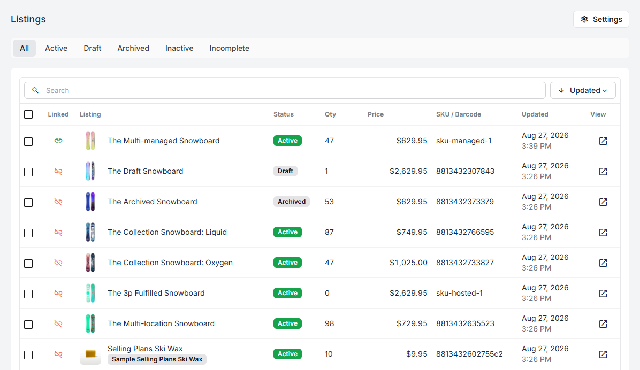The width and height of the screenshot is (640, 370).
Task: Click price '$1,025.00'
Action: (408, 263)
